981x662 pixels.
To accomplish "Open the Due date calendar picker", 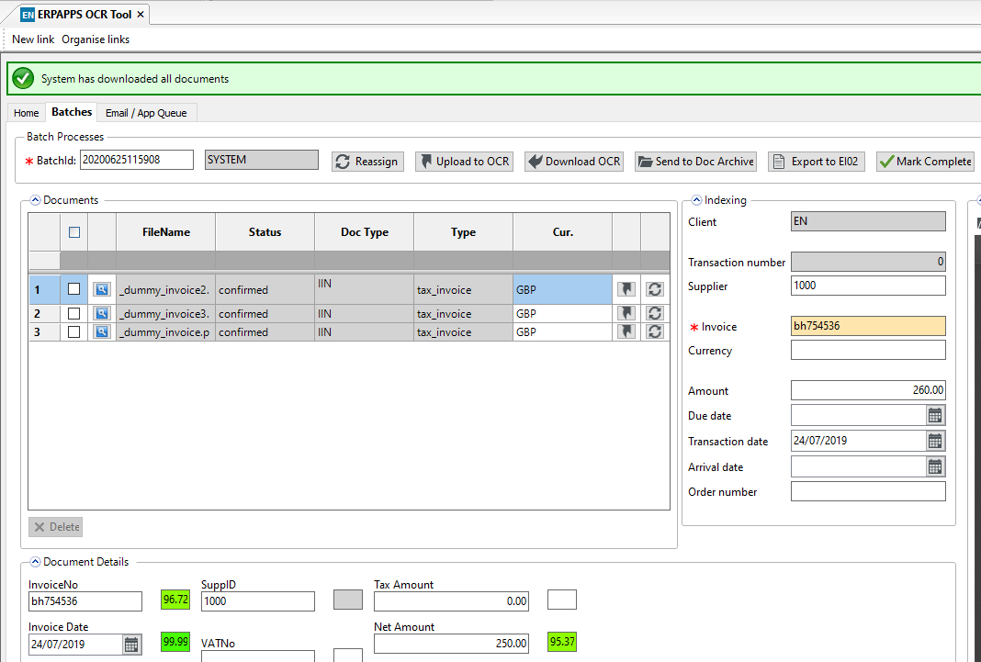I will (934, 415).
